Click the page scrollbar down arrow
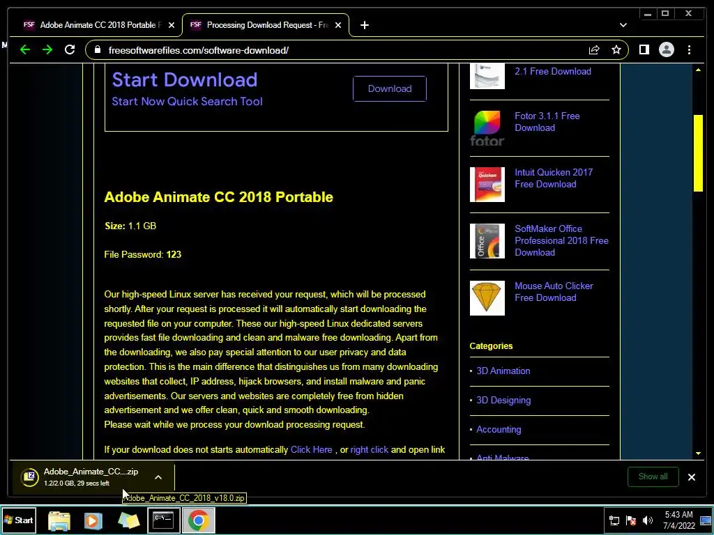This screenshot has width=714, height=535. pos(698,453)
